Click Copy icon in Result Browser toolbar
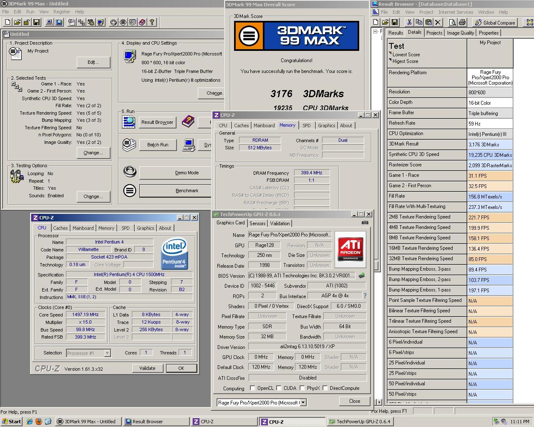This screenshot has height=427, width=534. [x=419, y=22]
